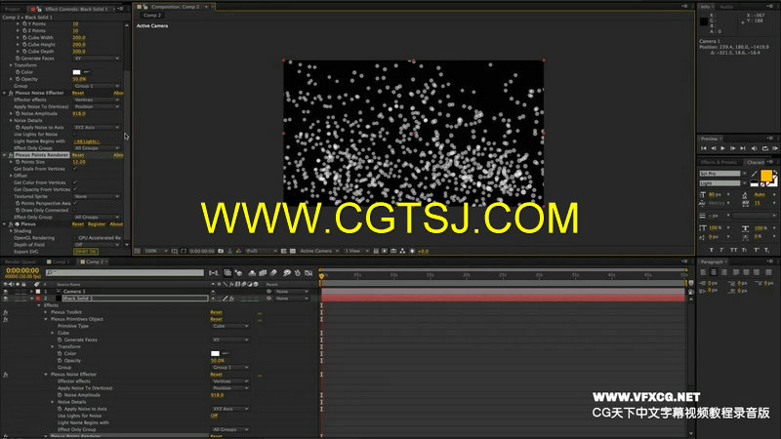Image resolution: width=781 pixels, height=439 pixels.
Task: Toggle Get Color From Vertices checkbox
Action: (x=75, y=182)
